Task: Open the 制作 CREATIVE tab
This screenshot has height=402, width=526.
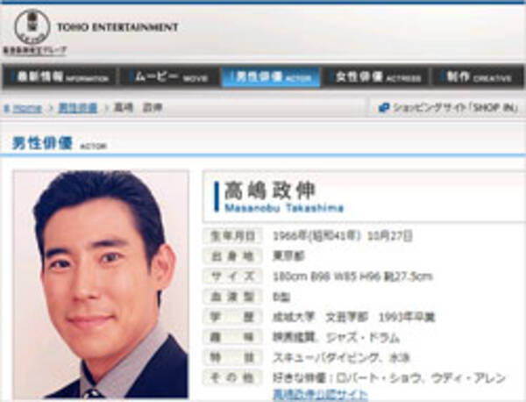Action: [x=478, y=77]
